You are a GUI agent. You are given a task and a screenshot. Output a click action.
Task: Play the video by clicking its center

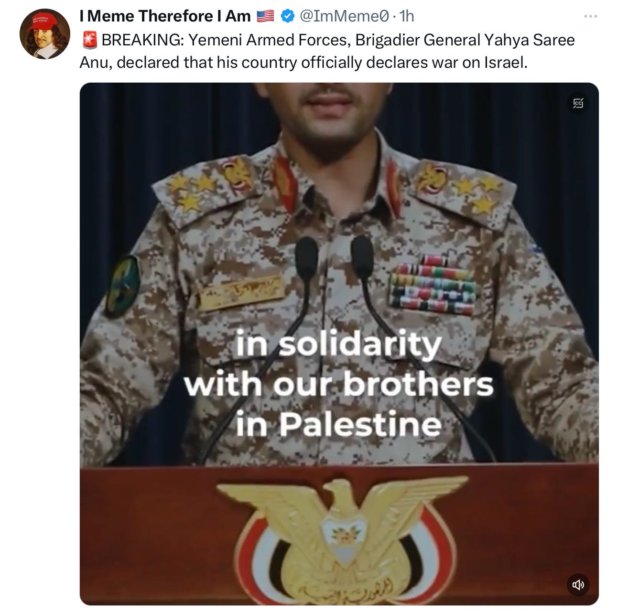pos(339,344)
